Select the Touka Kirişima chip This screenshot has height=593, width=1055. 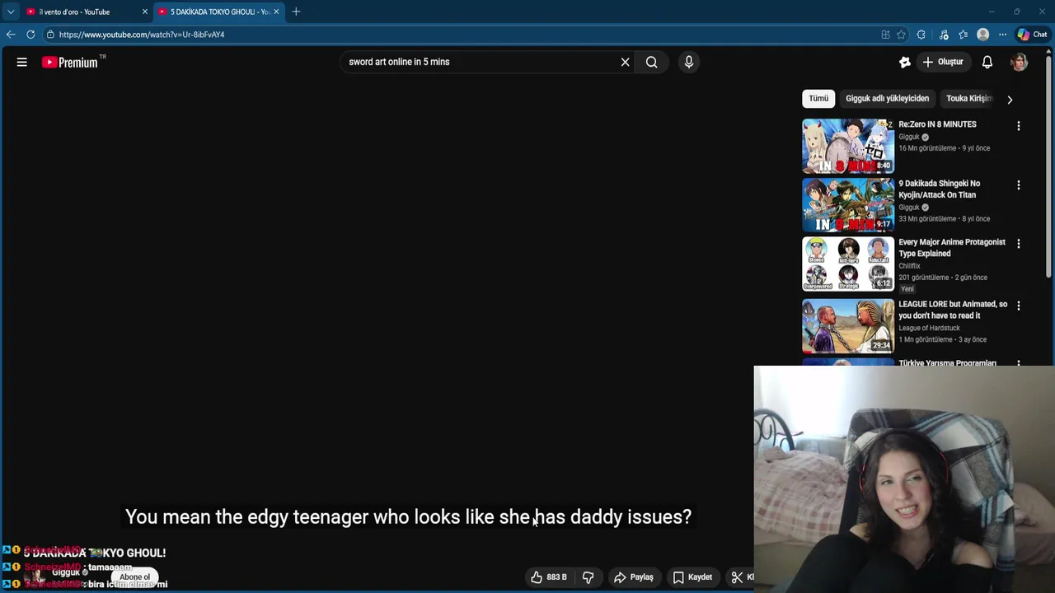coord(969,99)
